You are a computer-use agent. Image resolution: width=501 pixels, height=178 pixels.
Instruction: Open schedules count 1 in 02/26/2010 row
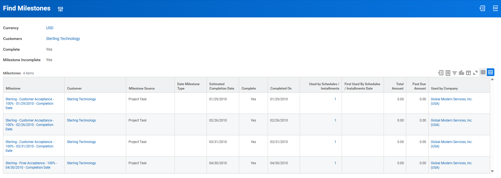(335, 120)
